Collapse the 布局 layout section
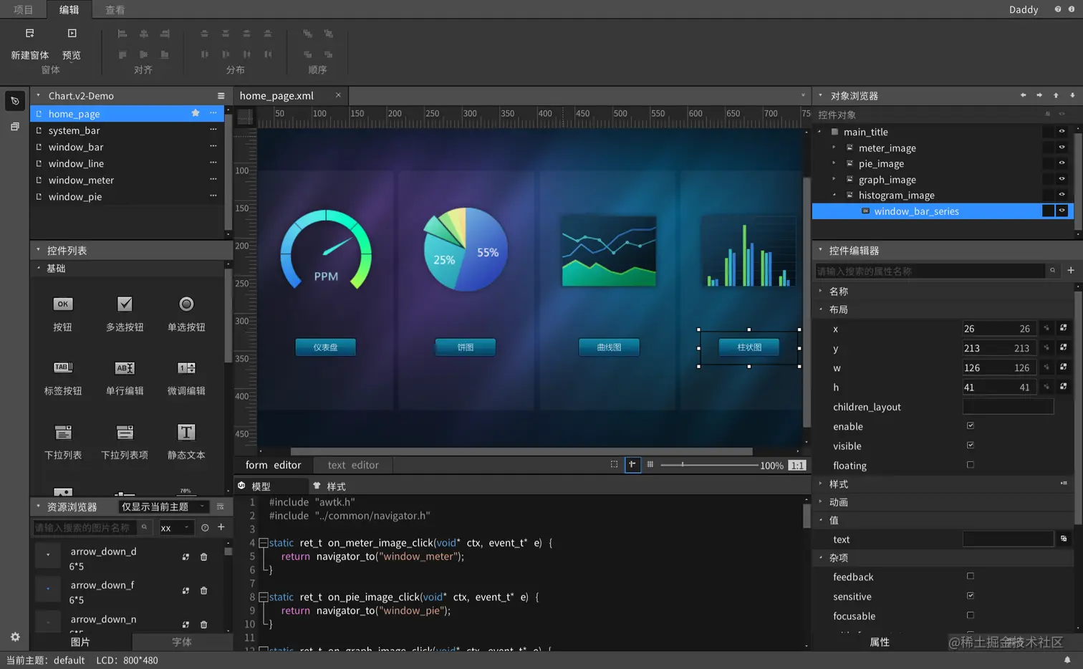The height and width of the screenshot is (669, 1083). tap(839, 309)
